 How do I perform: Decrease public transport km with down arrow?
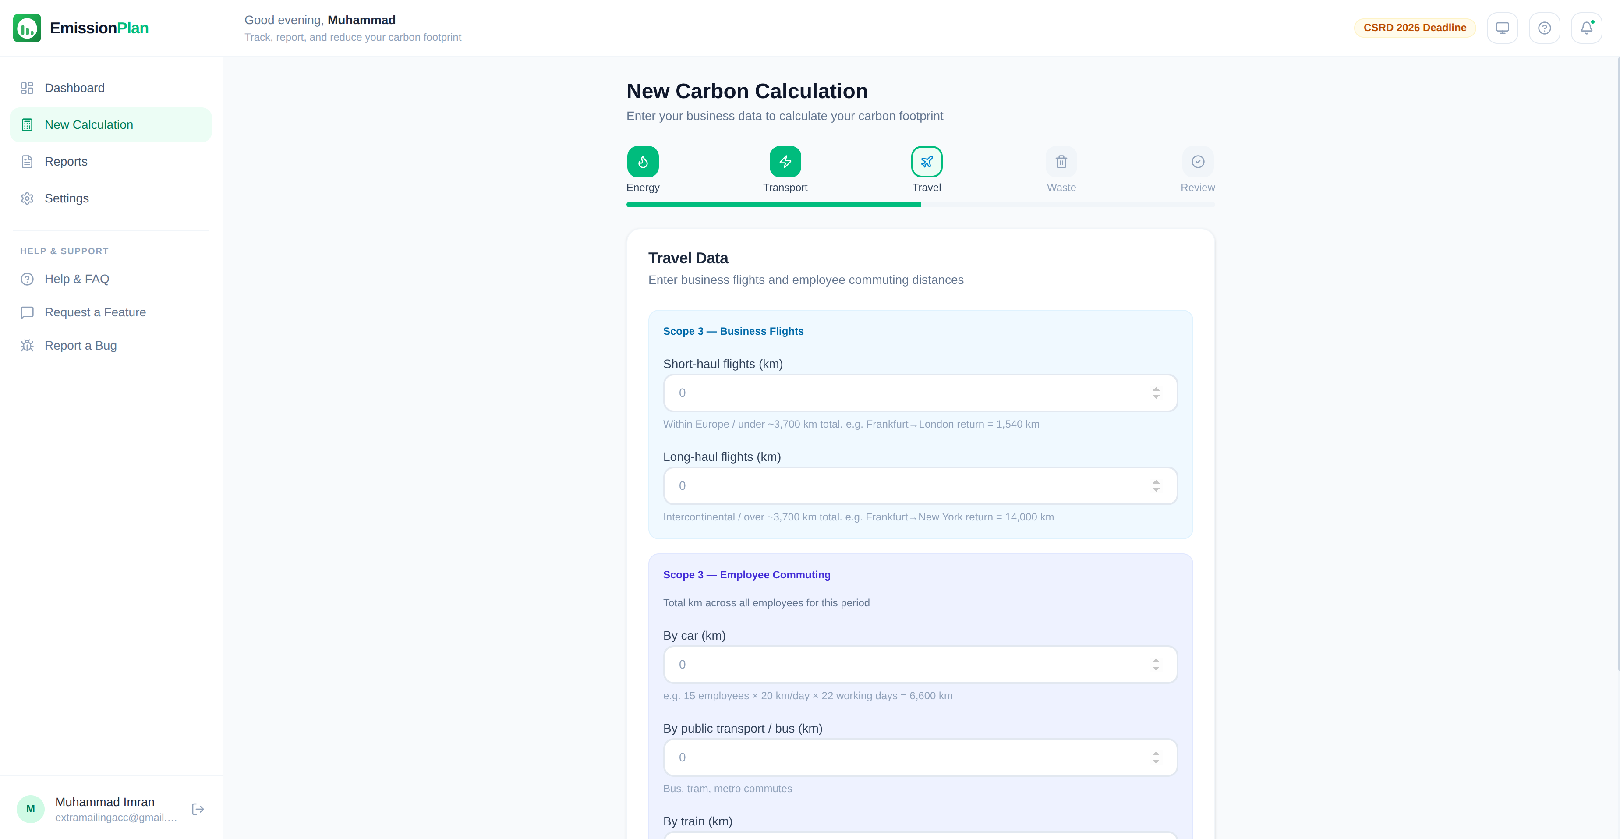tap(1155, 761)
